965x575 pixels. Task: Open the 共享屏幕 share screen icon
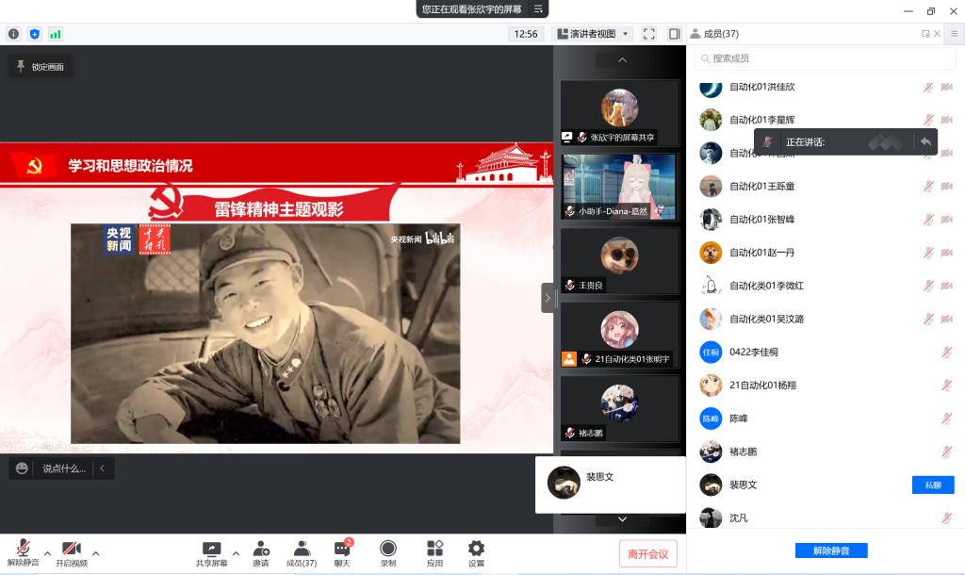[x=211, y=552]
